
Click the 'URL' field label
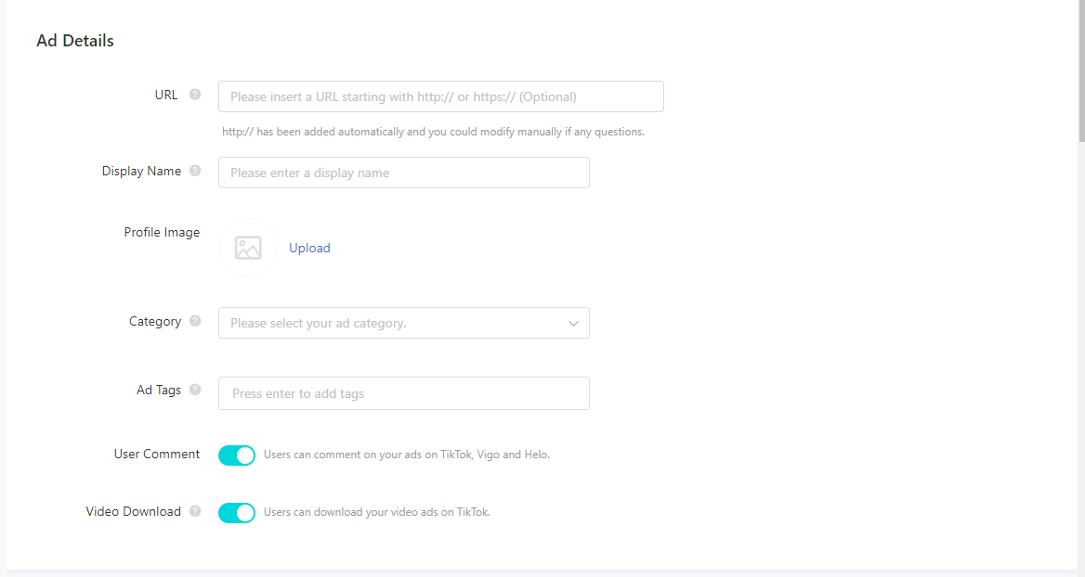[166, 95]
